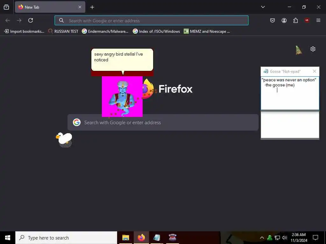Open the new tab personalize gear icon
The width and height of the screenshot is (326, 244).
[x=313, y=49]
